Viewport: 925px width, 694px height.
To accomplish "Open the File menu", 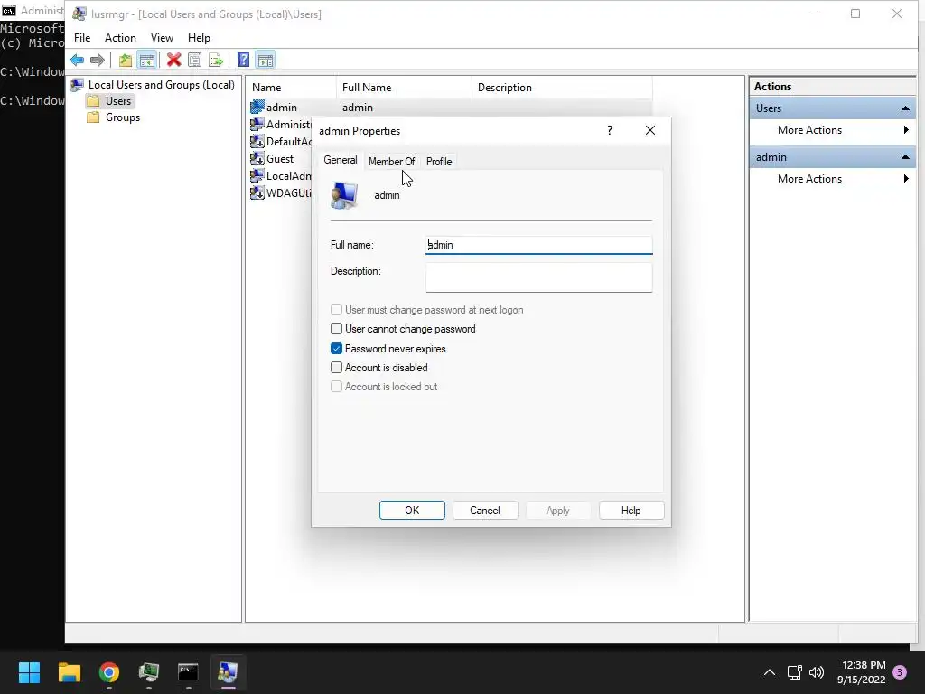I will [82, 37].
